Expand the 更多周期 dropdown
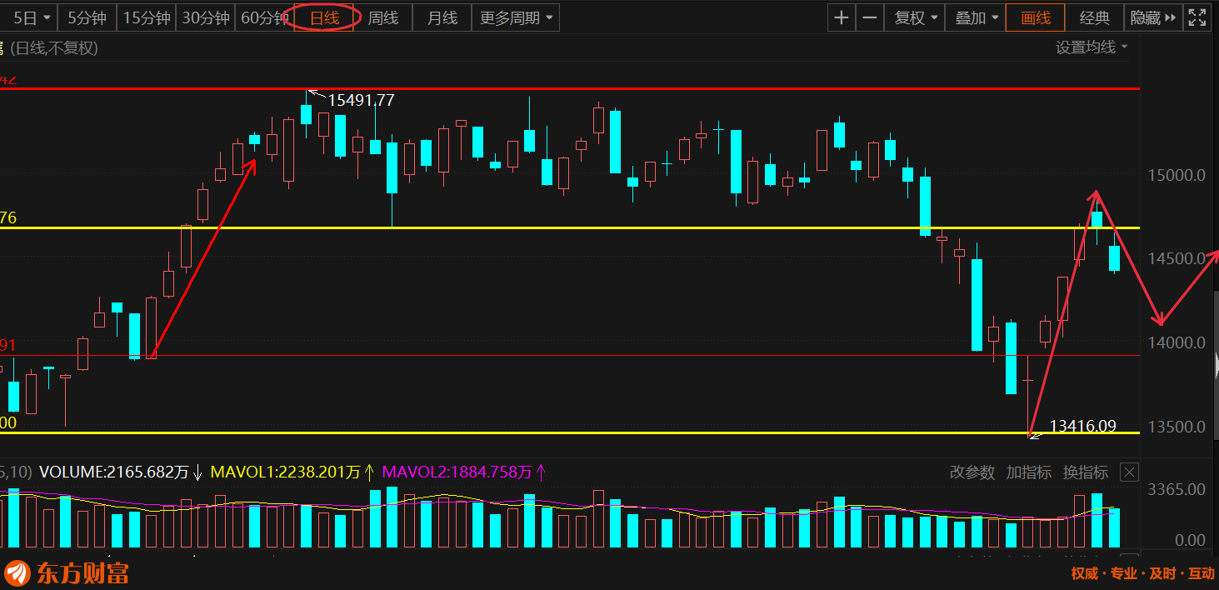Screen dimensions: 1219x590 pyautogui.click(x=516, y=17)
